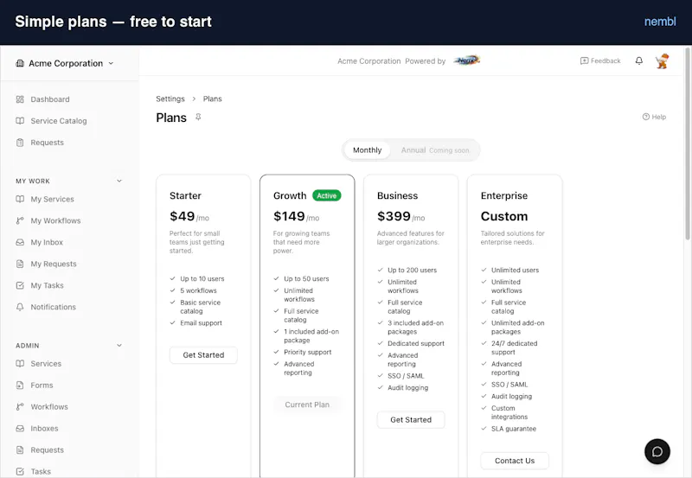Open the Inboxes admin page
The width and height of the screenshot is (692, 478).
[x=44, y=429]
